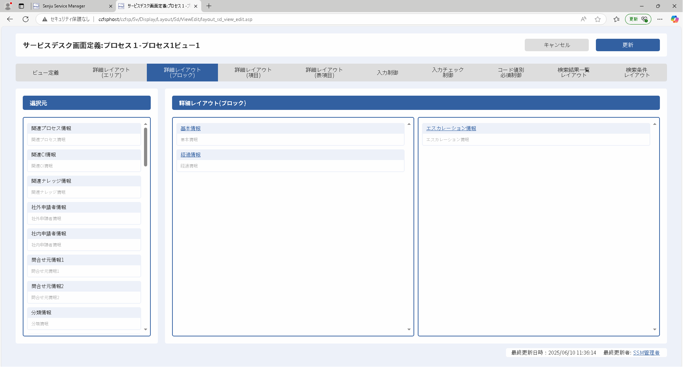Switch to ビュー定義 tab
This screenshot has width=683, height=367.
pos(46,73)
